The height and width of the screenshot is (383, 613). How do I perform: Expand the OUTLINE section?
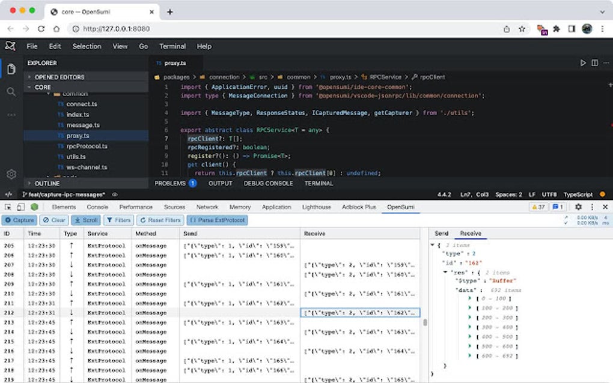(47, 183)
